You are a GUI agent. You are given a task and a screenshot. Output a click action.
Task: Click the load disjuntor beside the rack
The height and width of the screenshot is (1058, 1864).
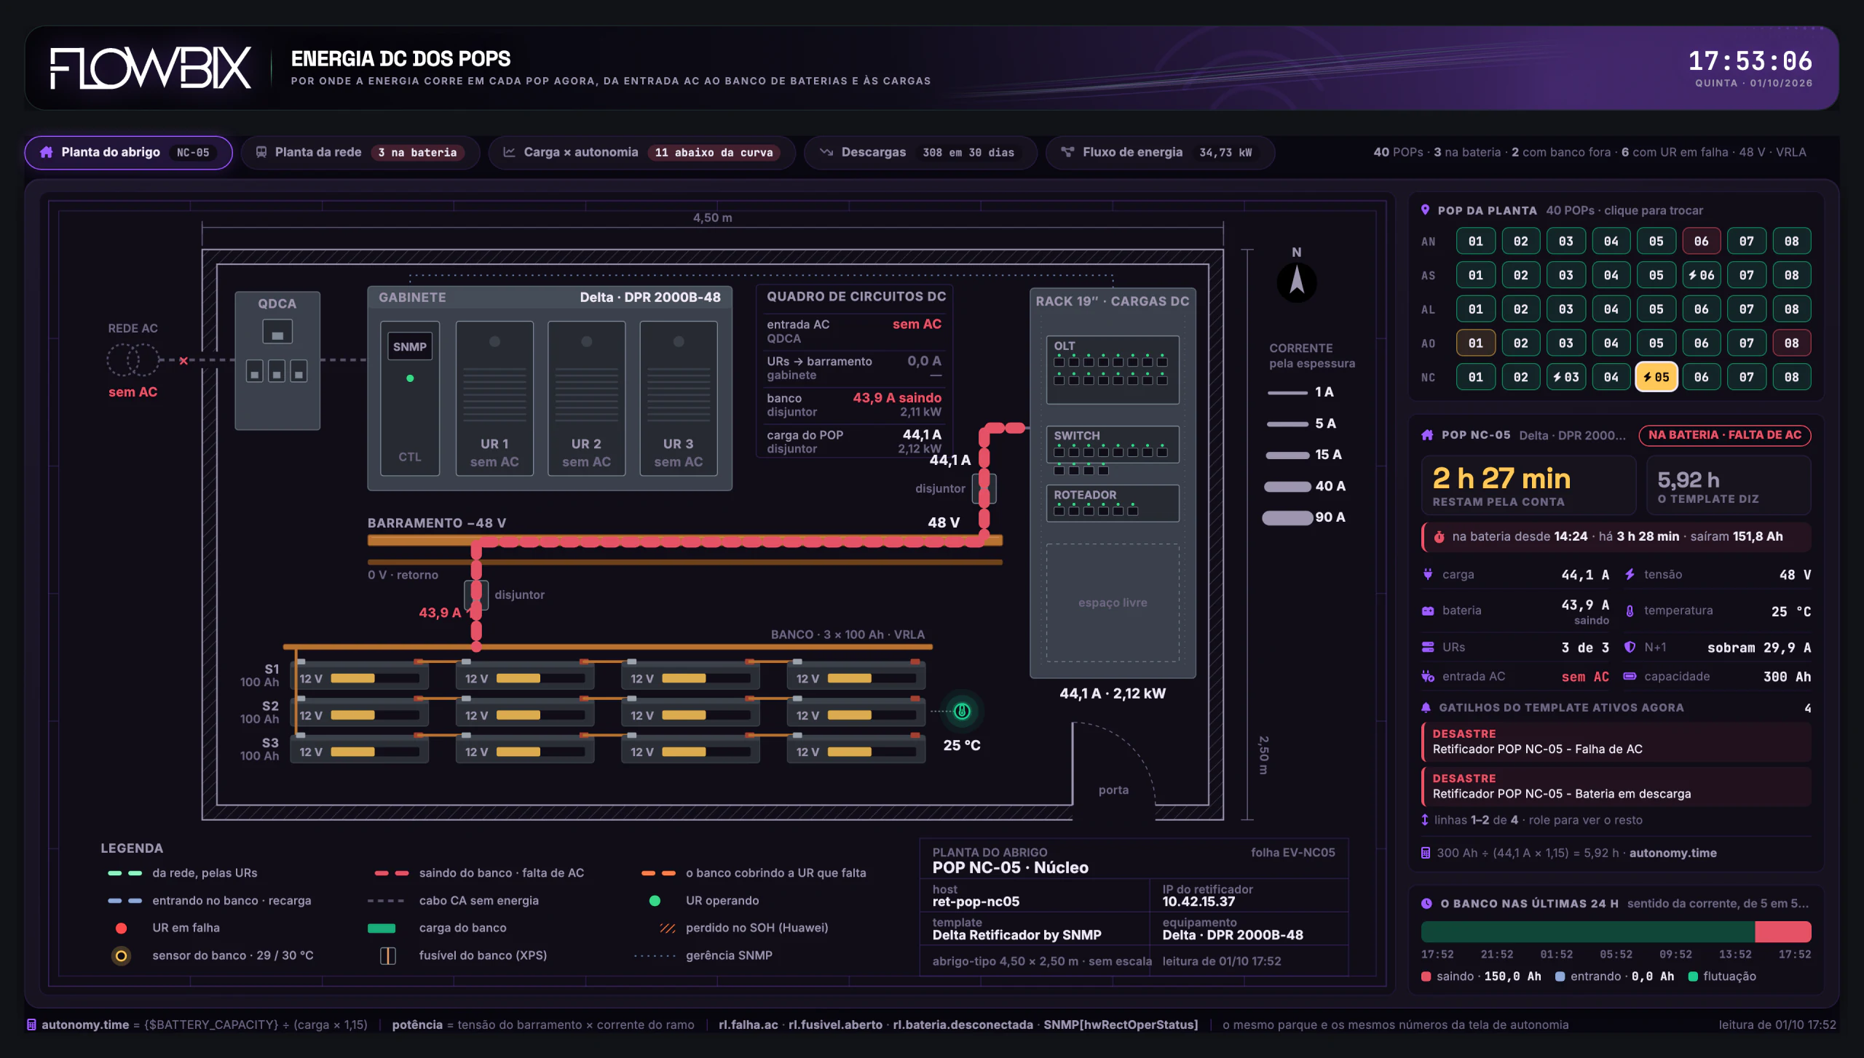(x=984, y=488)
